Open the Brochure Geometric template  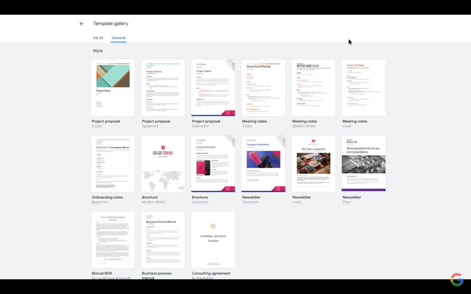click(x=213, y=164)
